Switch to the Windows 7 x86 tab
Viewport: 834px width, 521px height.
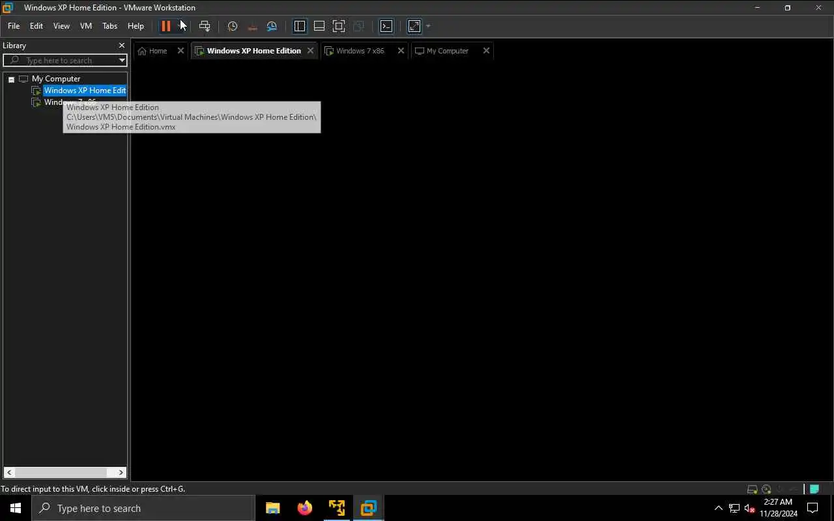click(x=360, y=51)
